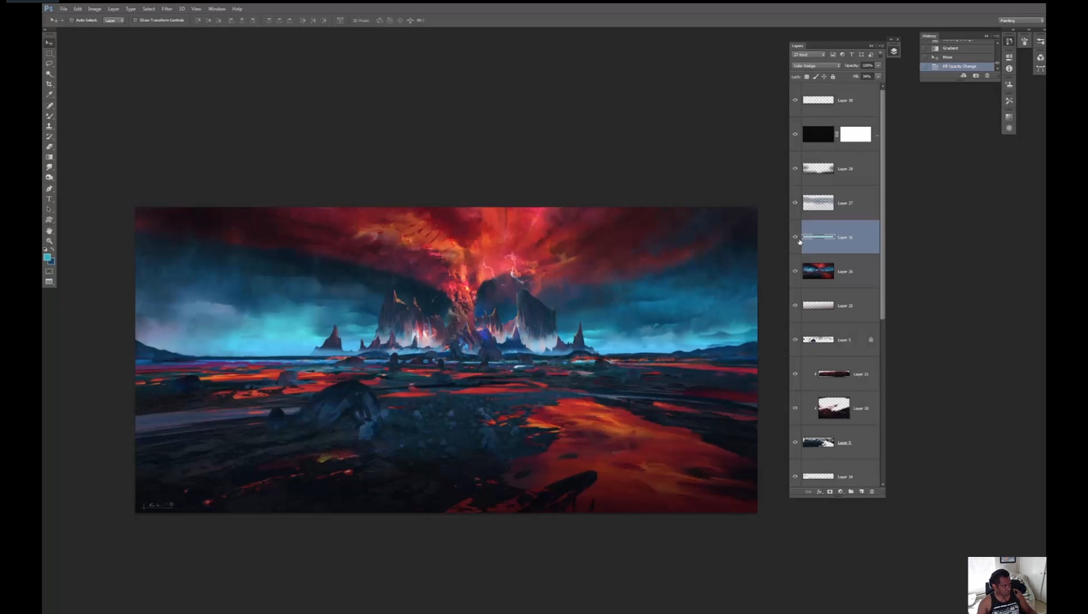Hide Layer 27 using its eye icon

tap(795, 203)
